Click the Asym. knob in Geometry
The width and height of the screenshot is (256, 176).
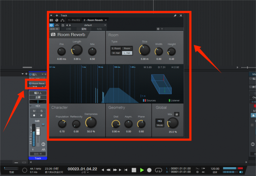[x=128, y=124]
